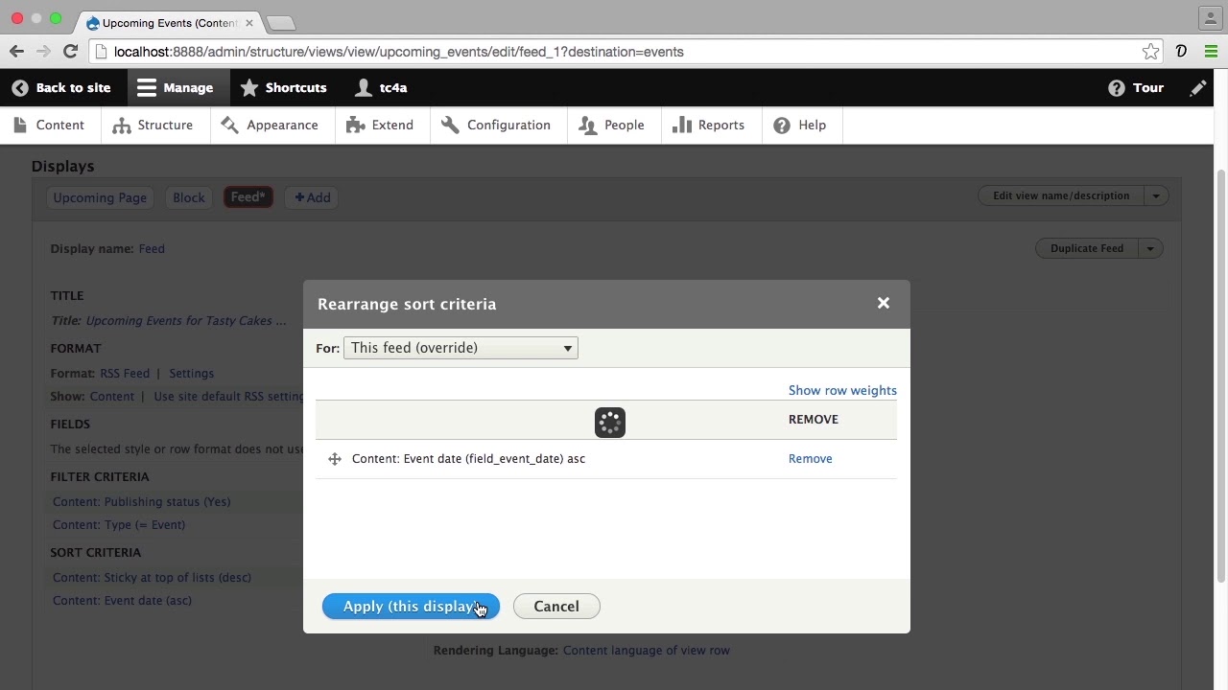Image resolution: width=1228 pixels, height=690 pixels.
Task: Click Show row weights
Action: tap(842, 390)
